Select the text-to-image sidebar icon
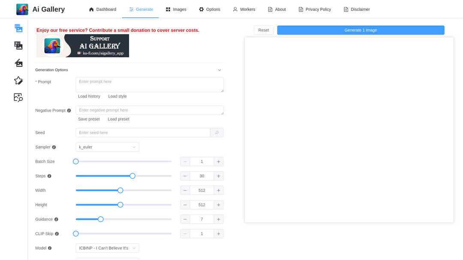Screen dimensions: 463x260 18,28
